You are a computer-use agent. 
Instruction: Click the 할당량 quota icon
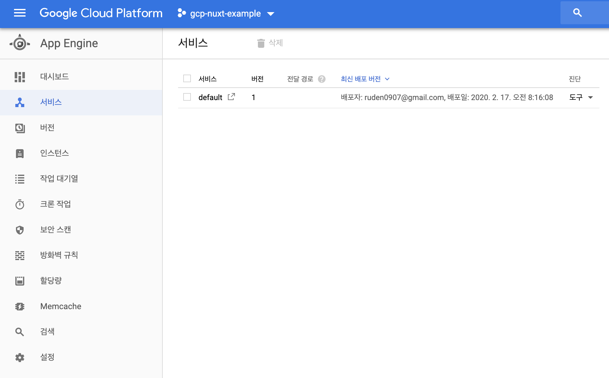(20, 281)
